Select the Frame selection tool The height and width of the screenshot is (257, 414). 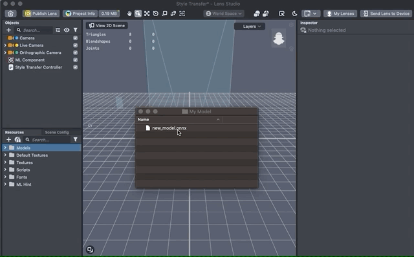(147, 14)
